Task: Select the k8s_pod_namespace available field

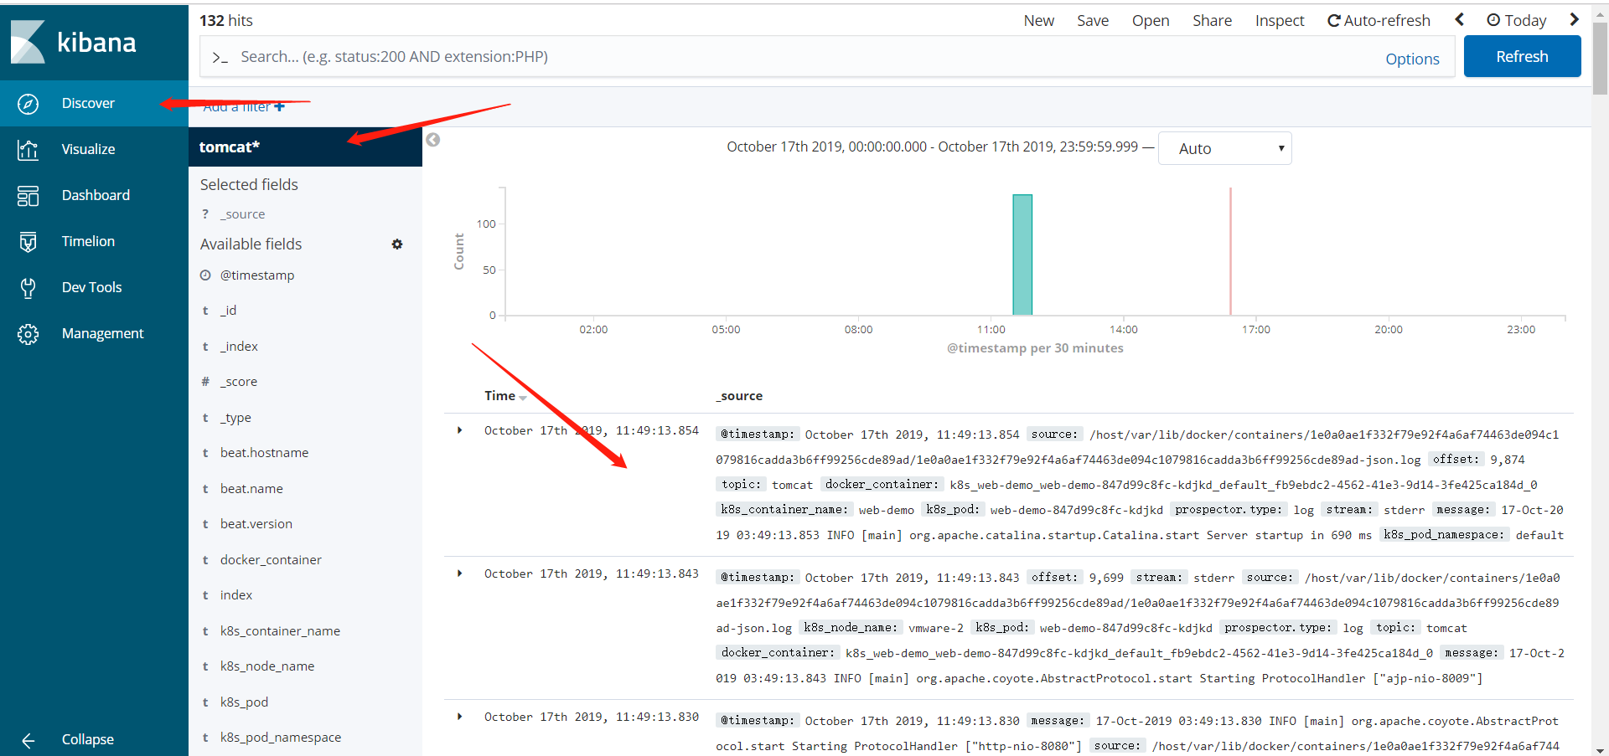Action: click(x=281, y=738)
